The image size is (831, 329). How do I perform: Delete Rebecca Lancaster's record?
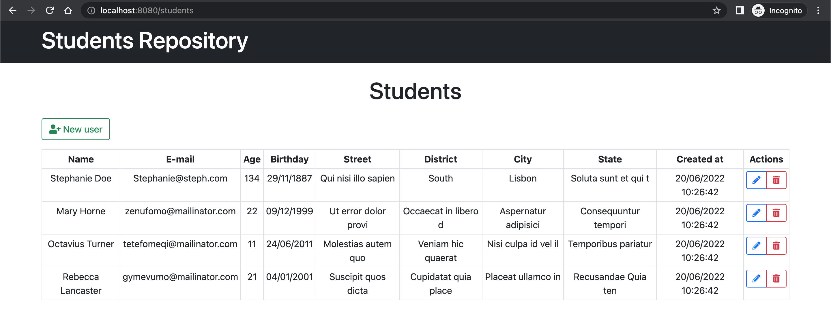coord(776,278)
